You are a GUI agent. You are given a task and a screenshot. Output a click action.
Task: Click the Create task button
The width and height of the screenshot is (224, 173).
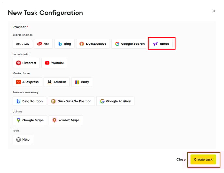(203, 160)
